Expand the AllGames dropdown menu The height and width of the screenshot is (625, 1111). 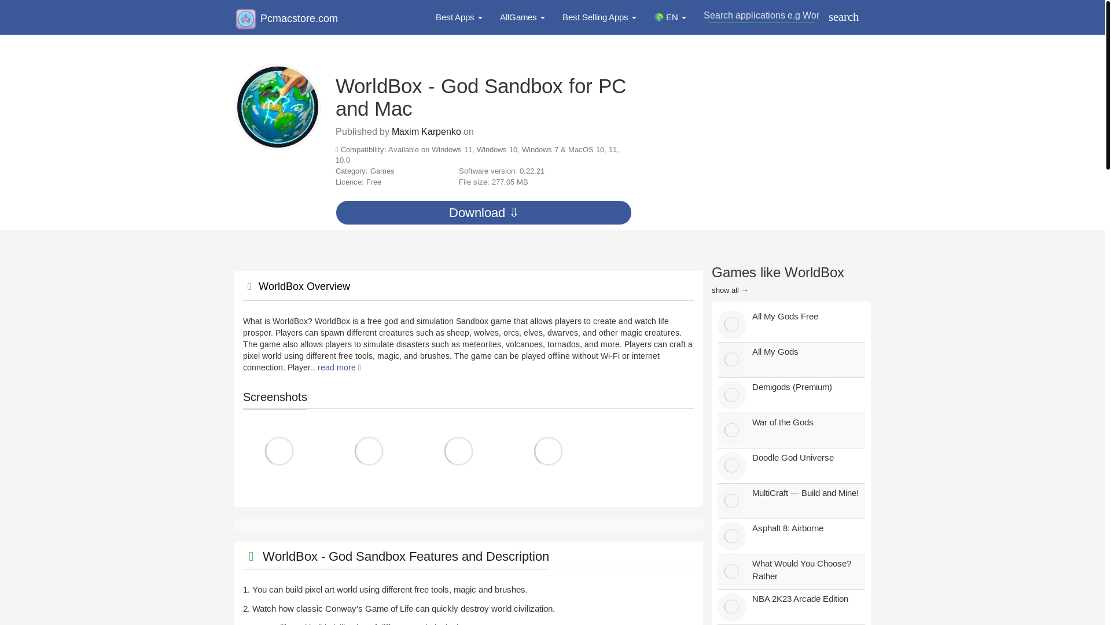[522, 17]
